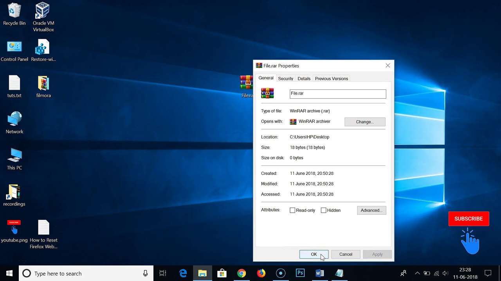The height and width of the screenshot is (281, 501).
Task: Open the network Wi-Fi tray icon
Action: click(436, 273)
